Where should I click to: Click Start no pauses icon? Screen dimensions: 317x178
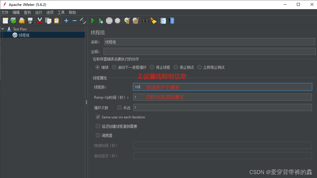101,21
